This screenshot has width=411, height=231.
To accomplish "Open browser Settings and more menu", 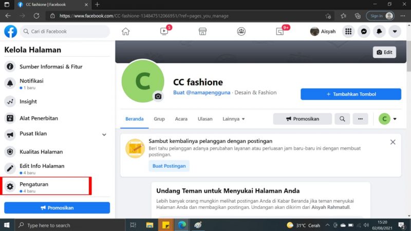I will click(403, 16).
